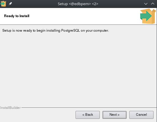Minimize window using the down chevron
157x122 pixels.
pos(146,4)
